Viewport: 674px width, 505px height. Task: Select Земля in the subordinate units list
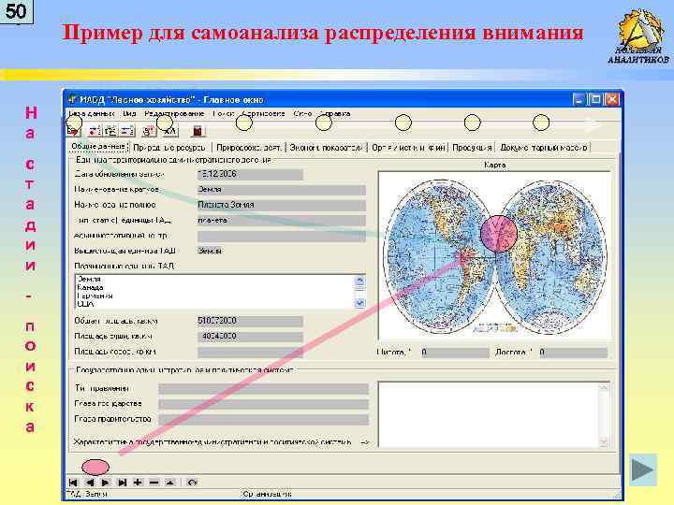pos(89,279)
